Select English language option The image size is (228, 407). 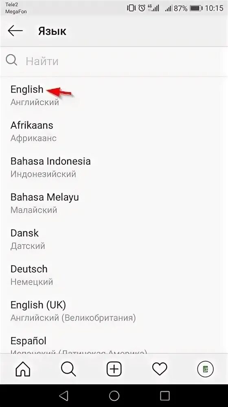[x=114, y=95]
